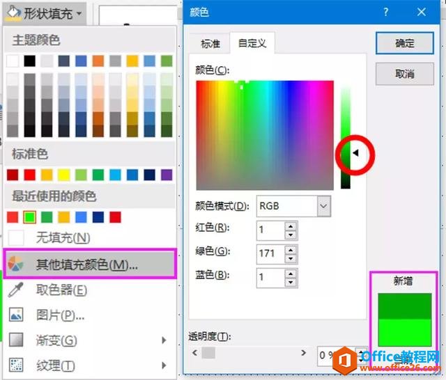Increase the 红色(R) value with up arrow
The width and height of the screenshot is (446, 380).
tap(291, 226)
